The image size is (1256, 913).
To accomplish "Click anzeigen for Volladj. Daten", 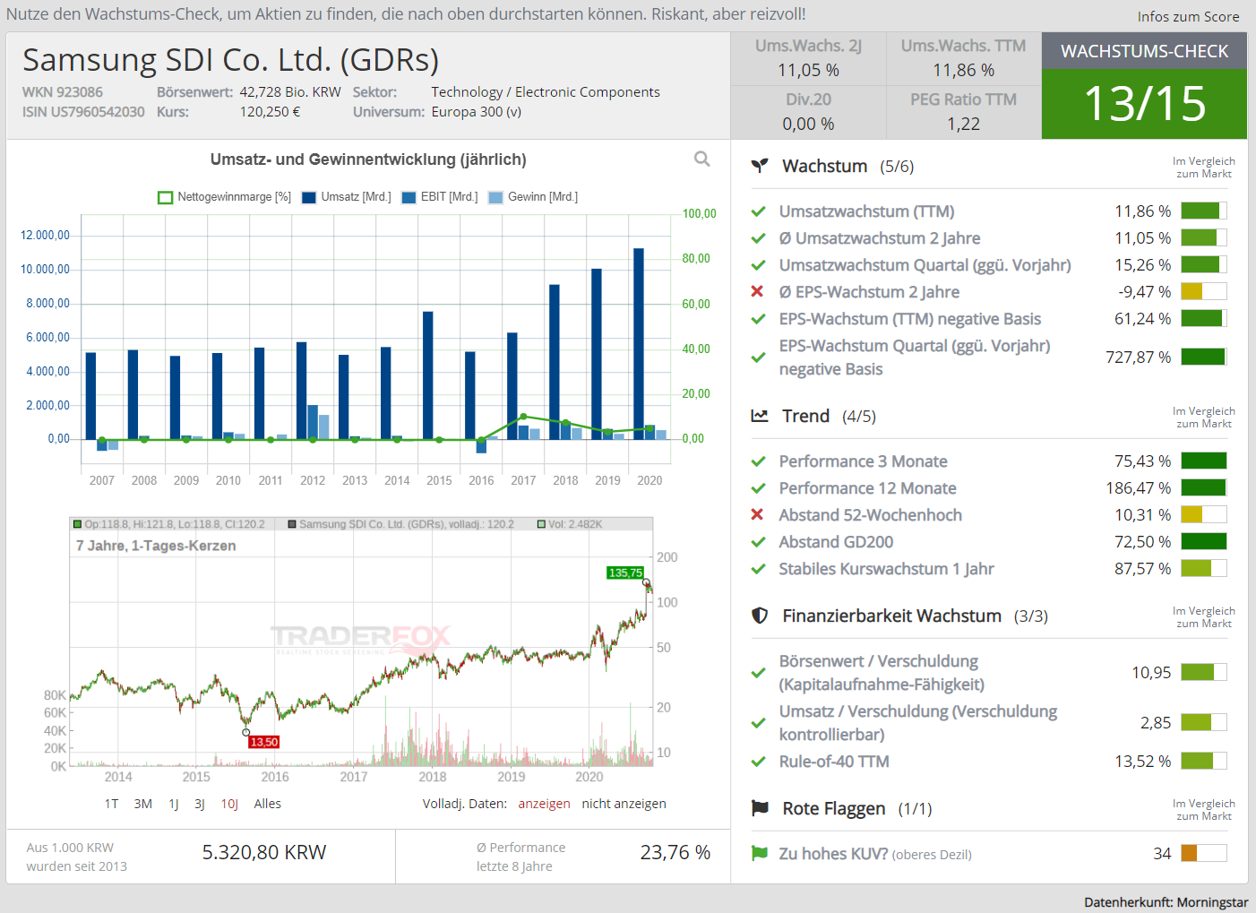I will pos(544,804).
